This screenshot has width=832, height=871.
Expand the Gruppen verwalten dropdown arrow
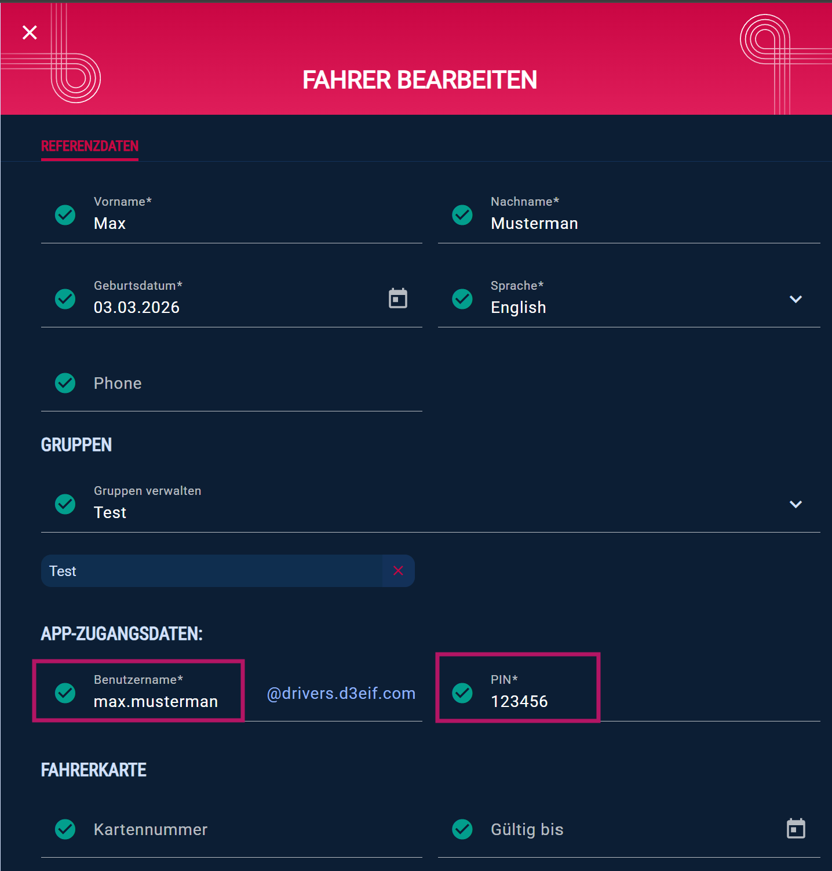pyautogui.click(x=795, y=504)
